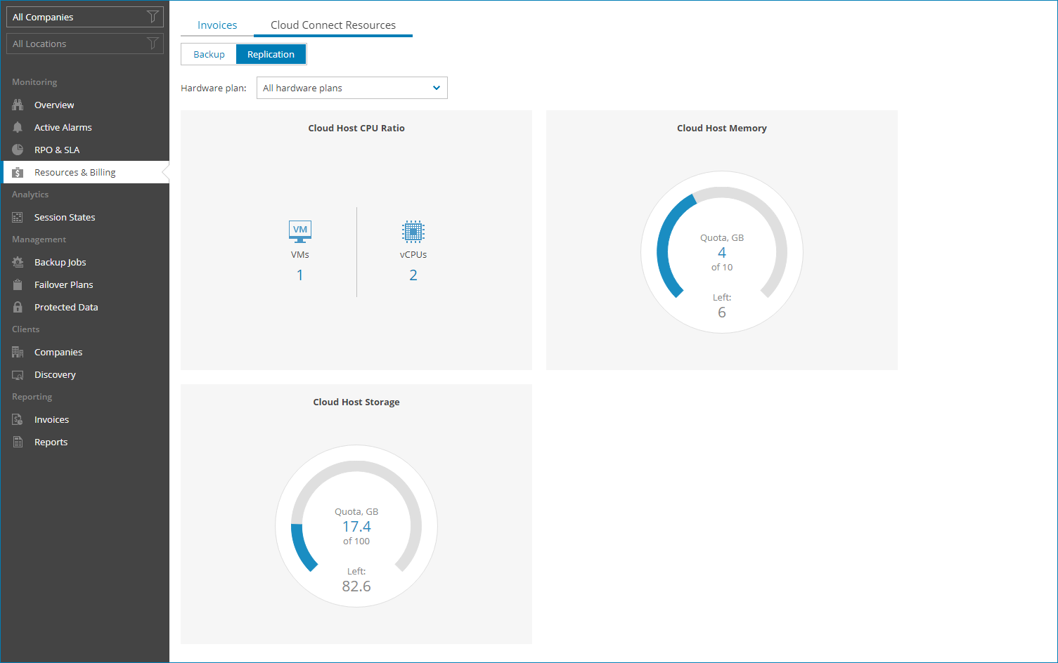This screenshot has height=663, width=1058.
Task: Toggle to the Backup resource view
Action: [x=209, y=54]
